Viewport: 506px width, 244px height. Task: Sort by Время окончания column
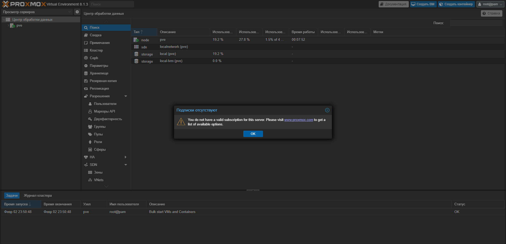61,204
